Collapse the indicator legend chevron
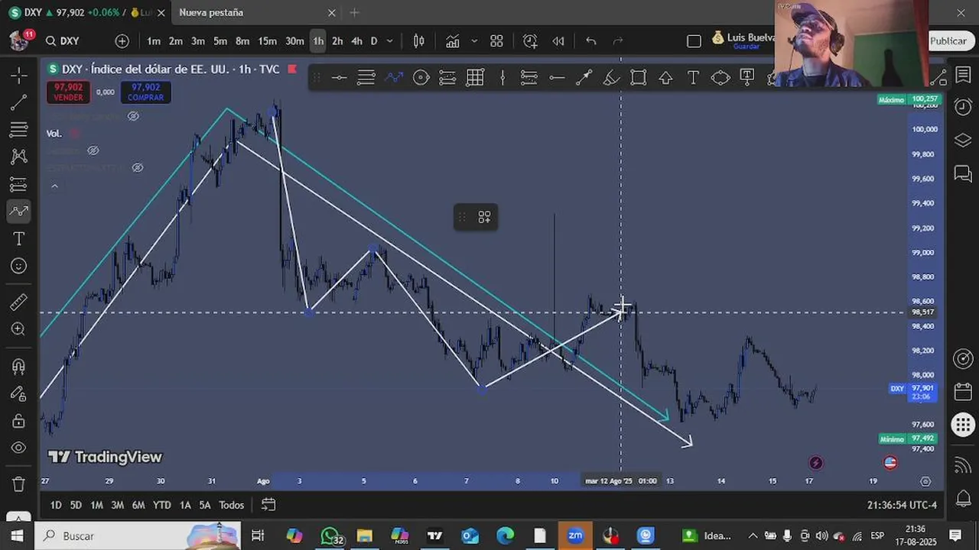This screenshot has width=979, height=550. click(x=54, y=186)
